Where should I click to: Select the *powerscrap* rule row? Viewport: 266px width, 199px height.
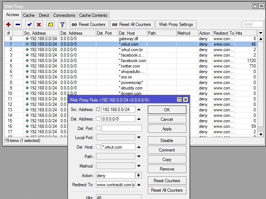coord(131,83)
